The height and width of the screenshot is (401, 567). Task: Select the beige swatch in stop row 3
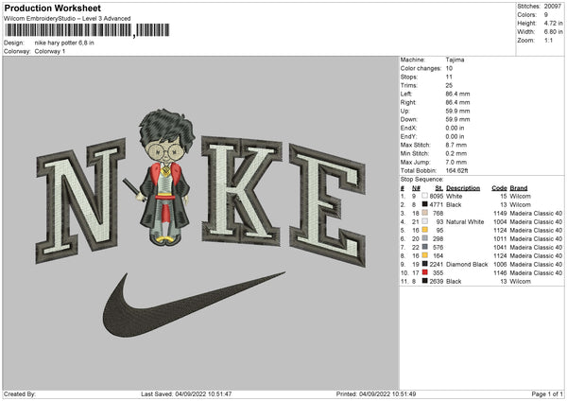[425, 213]
